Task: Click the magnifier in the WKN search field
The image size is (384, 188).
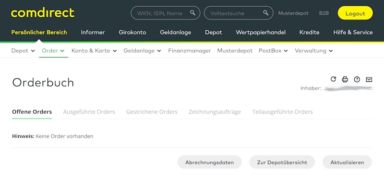Action: [x=193, y=13]
